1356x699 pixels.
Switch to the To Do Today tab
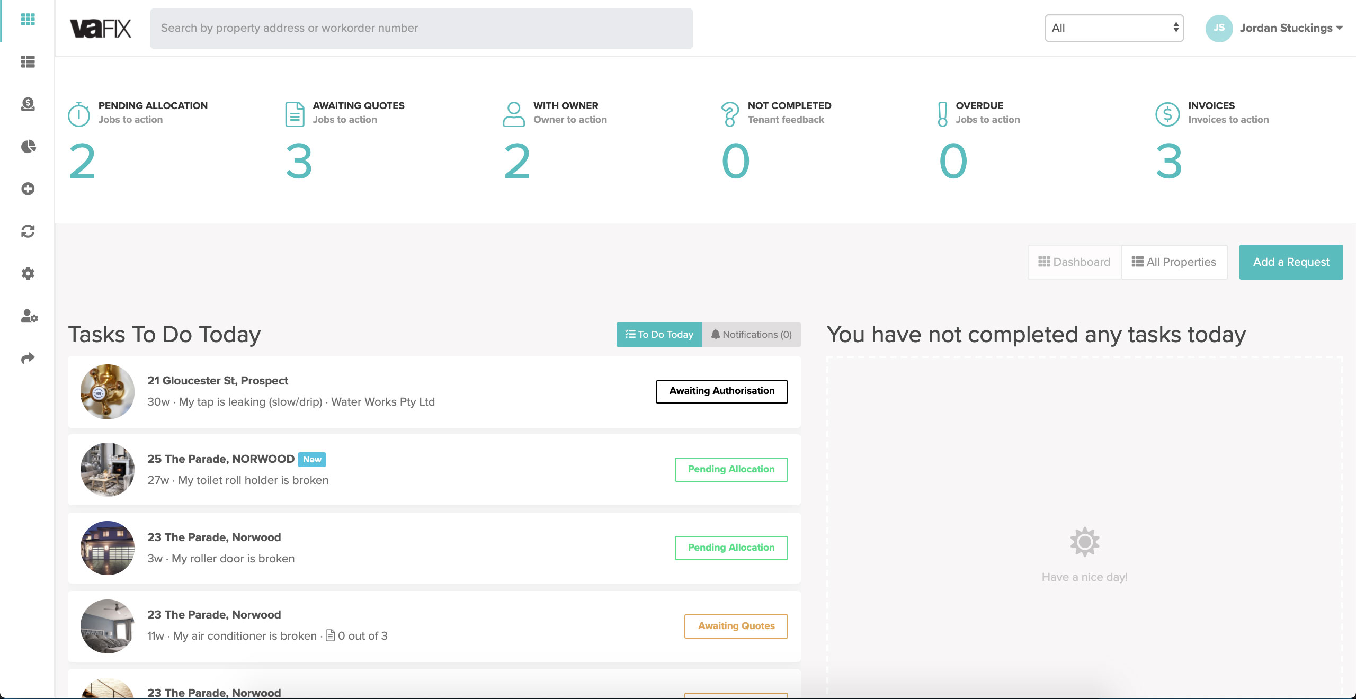pos(659,335)
